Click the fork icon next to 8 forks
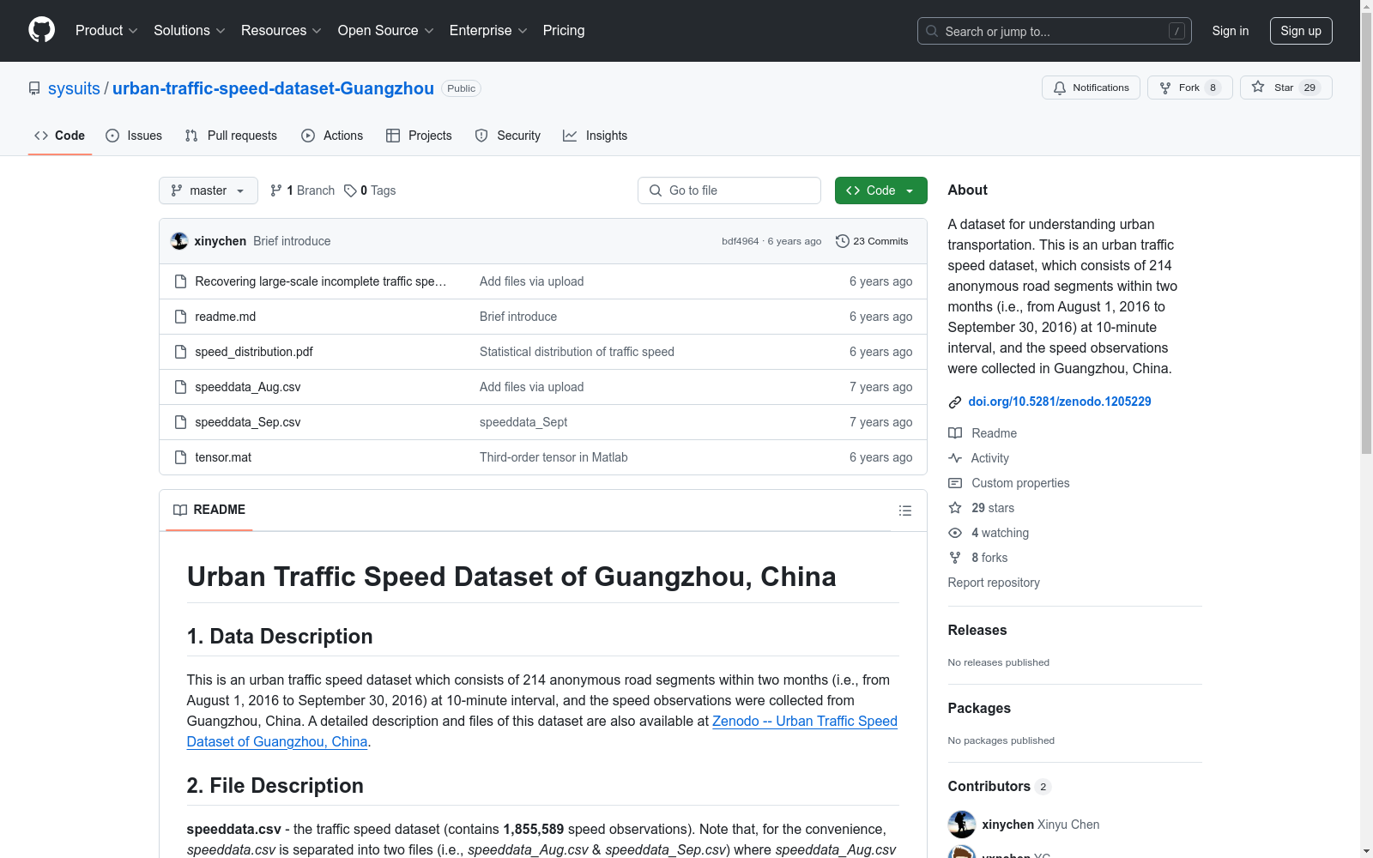 pyautogui.click(x=955, y=558)
